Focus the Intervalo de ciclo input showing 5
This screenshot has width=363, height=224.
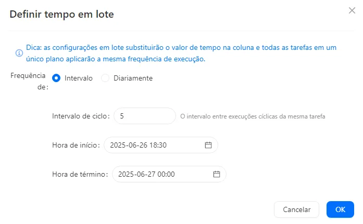[145, 116]
